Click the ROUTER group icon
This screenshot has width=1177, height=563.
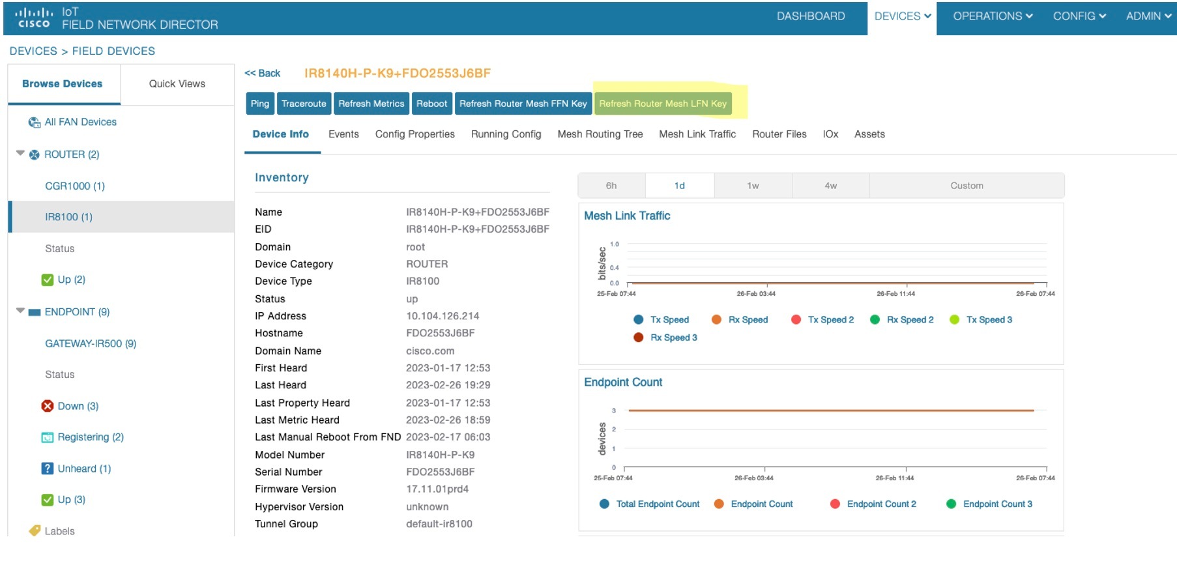(35, 155)
